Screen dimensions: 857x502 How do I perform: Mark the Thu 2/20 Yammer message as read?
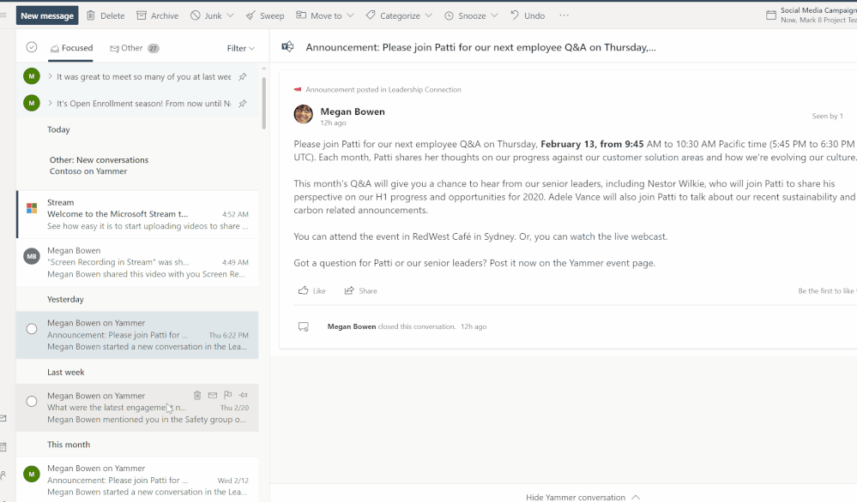[x=211, y=395]
